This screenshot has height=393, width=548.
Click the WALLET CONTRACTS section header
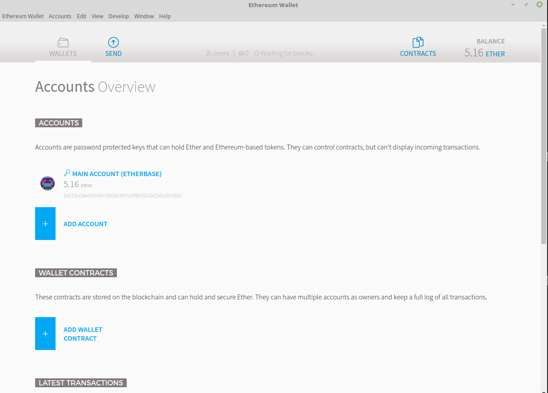pyautogui.click(x=76, y=273)
